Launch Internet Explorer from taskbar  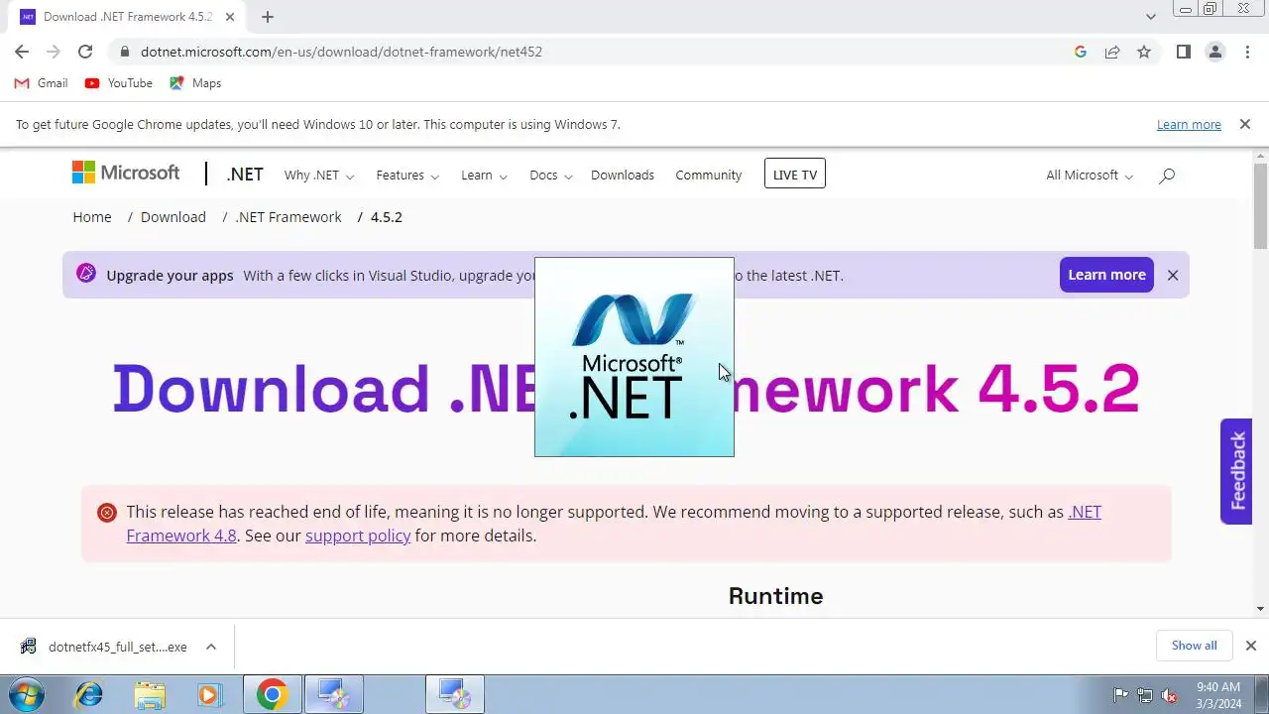point(88,694)
